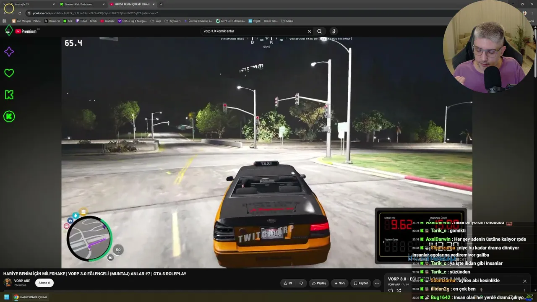Click the purple four-point star overlay icon
537x302 pixels.
[9, 52]
